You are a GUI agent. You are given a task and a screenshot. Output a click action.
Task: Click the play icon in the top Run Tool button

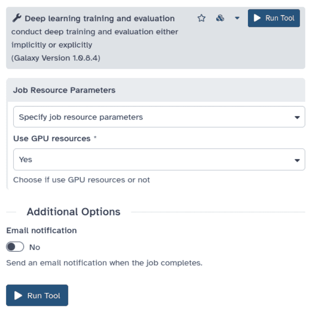(x=257, y=18)
